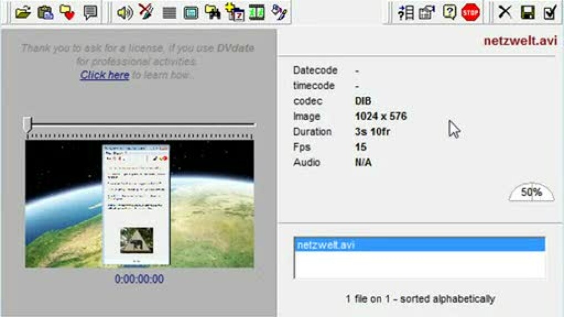The height and width of the screenshot is (317, 564).
Task: Click the teal screen display icon
Action: (191, 13)
